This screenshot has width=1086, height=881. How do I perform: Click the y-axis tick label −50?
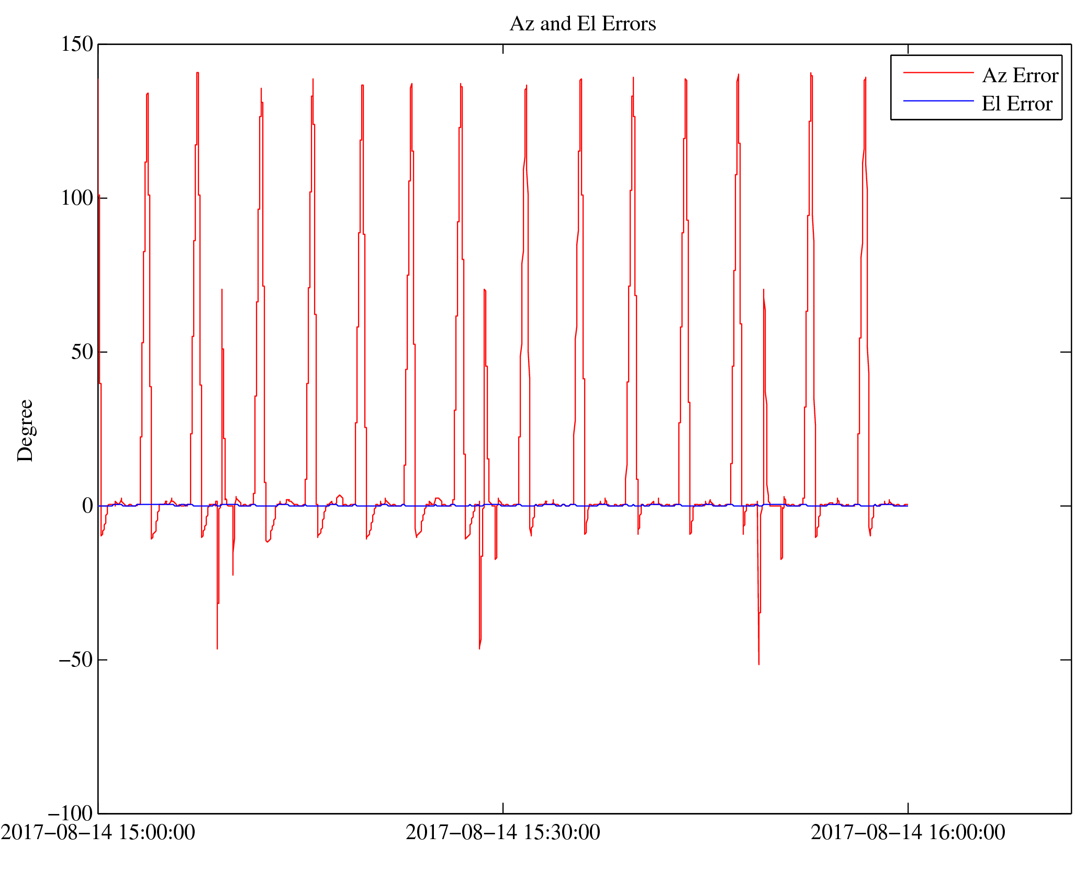point(76,660)
